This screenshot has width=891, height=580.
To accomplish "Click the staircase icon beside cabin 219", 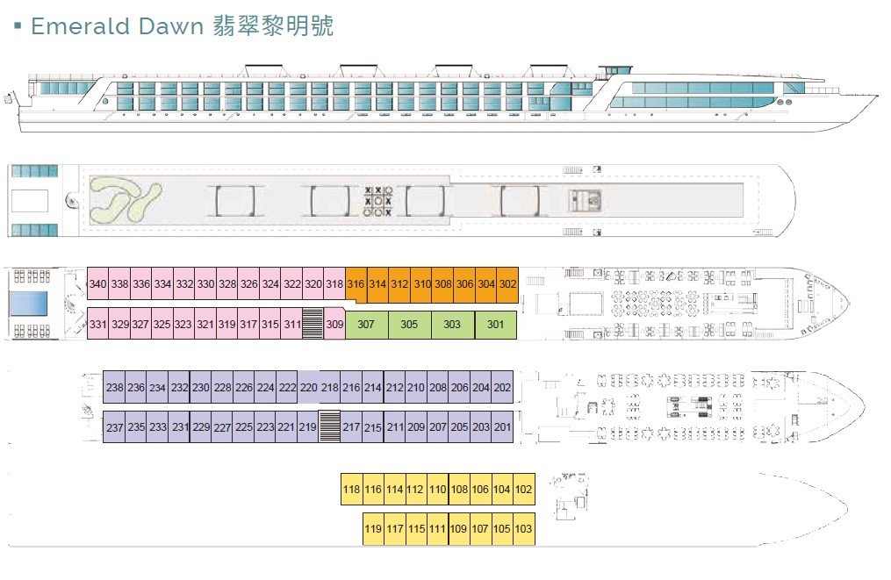I will coord(329,426).
